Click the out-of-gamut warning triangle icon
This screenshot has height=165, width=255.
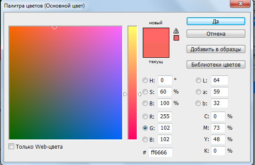(176, 31)
